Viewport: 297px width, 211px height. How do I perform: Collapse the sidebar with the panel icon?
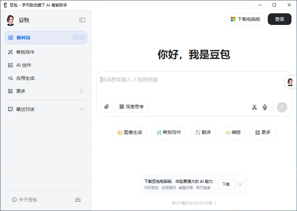tap(82, 20)
